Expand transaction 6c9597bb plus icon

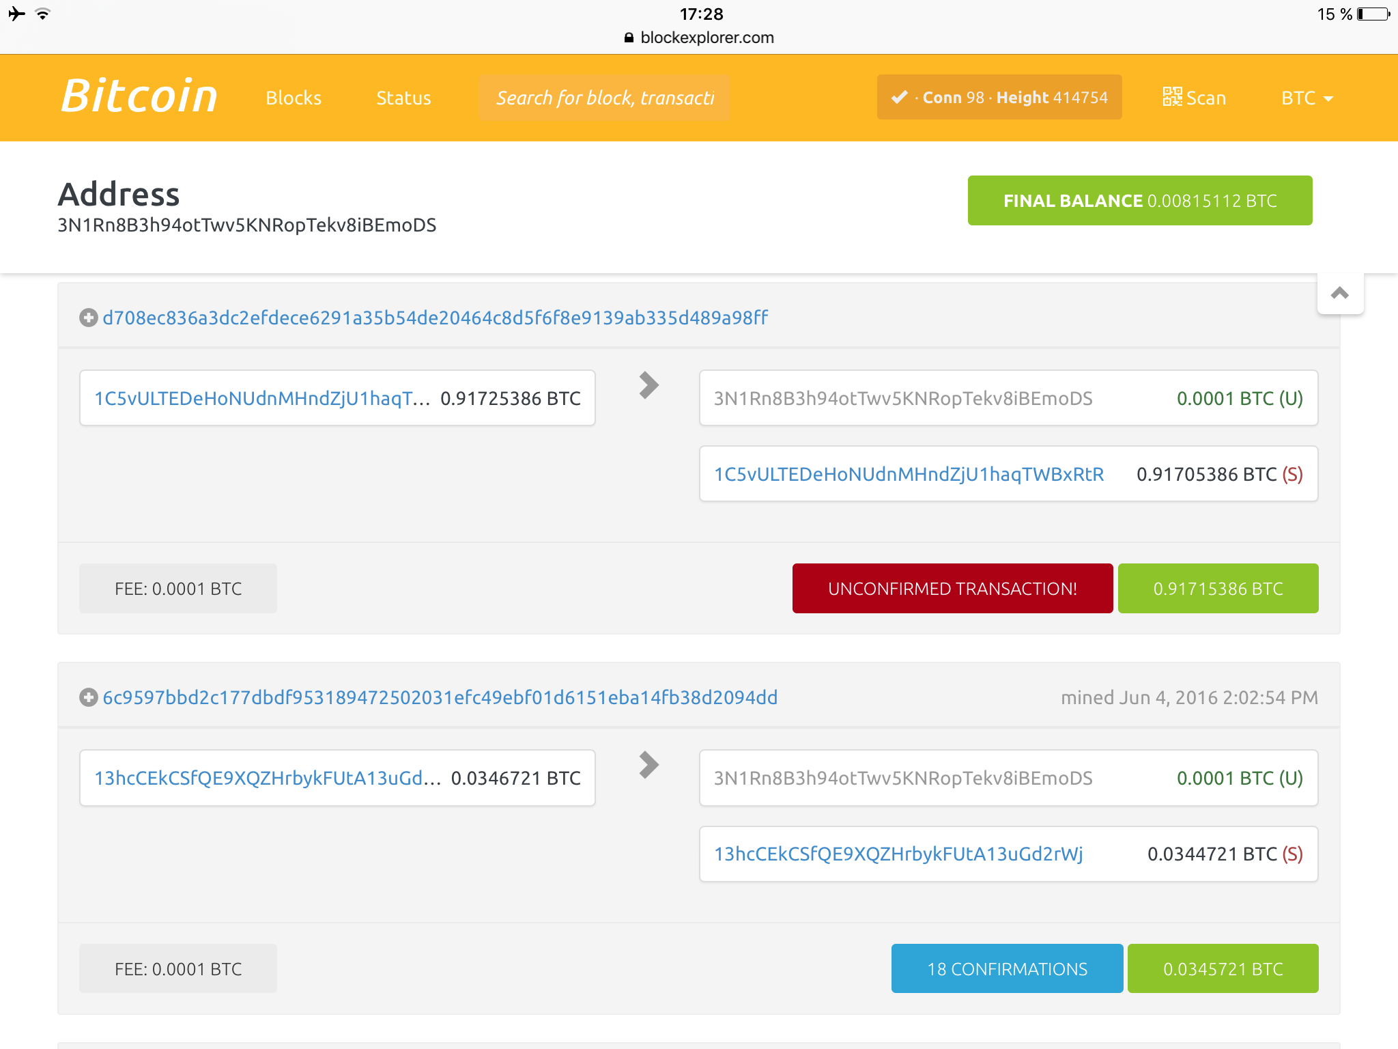(88, 697)
